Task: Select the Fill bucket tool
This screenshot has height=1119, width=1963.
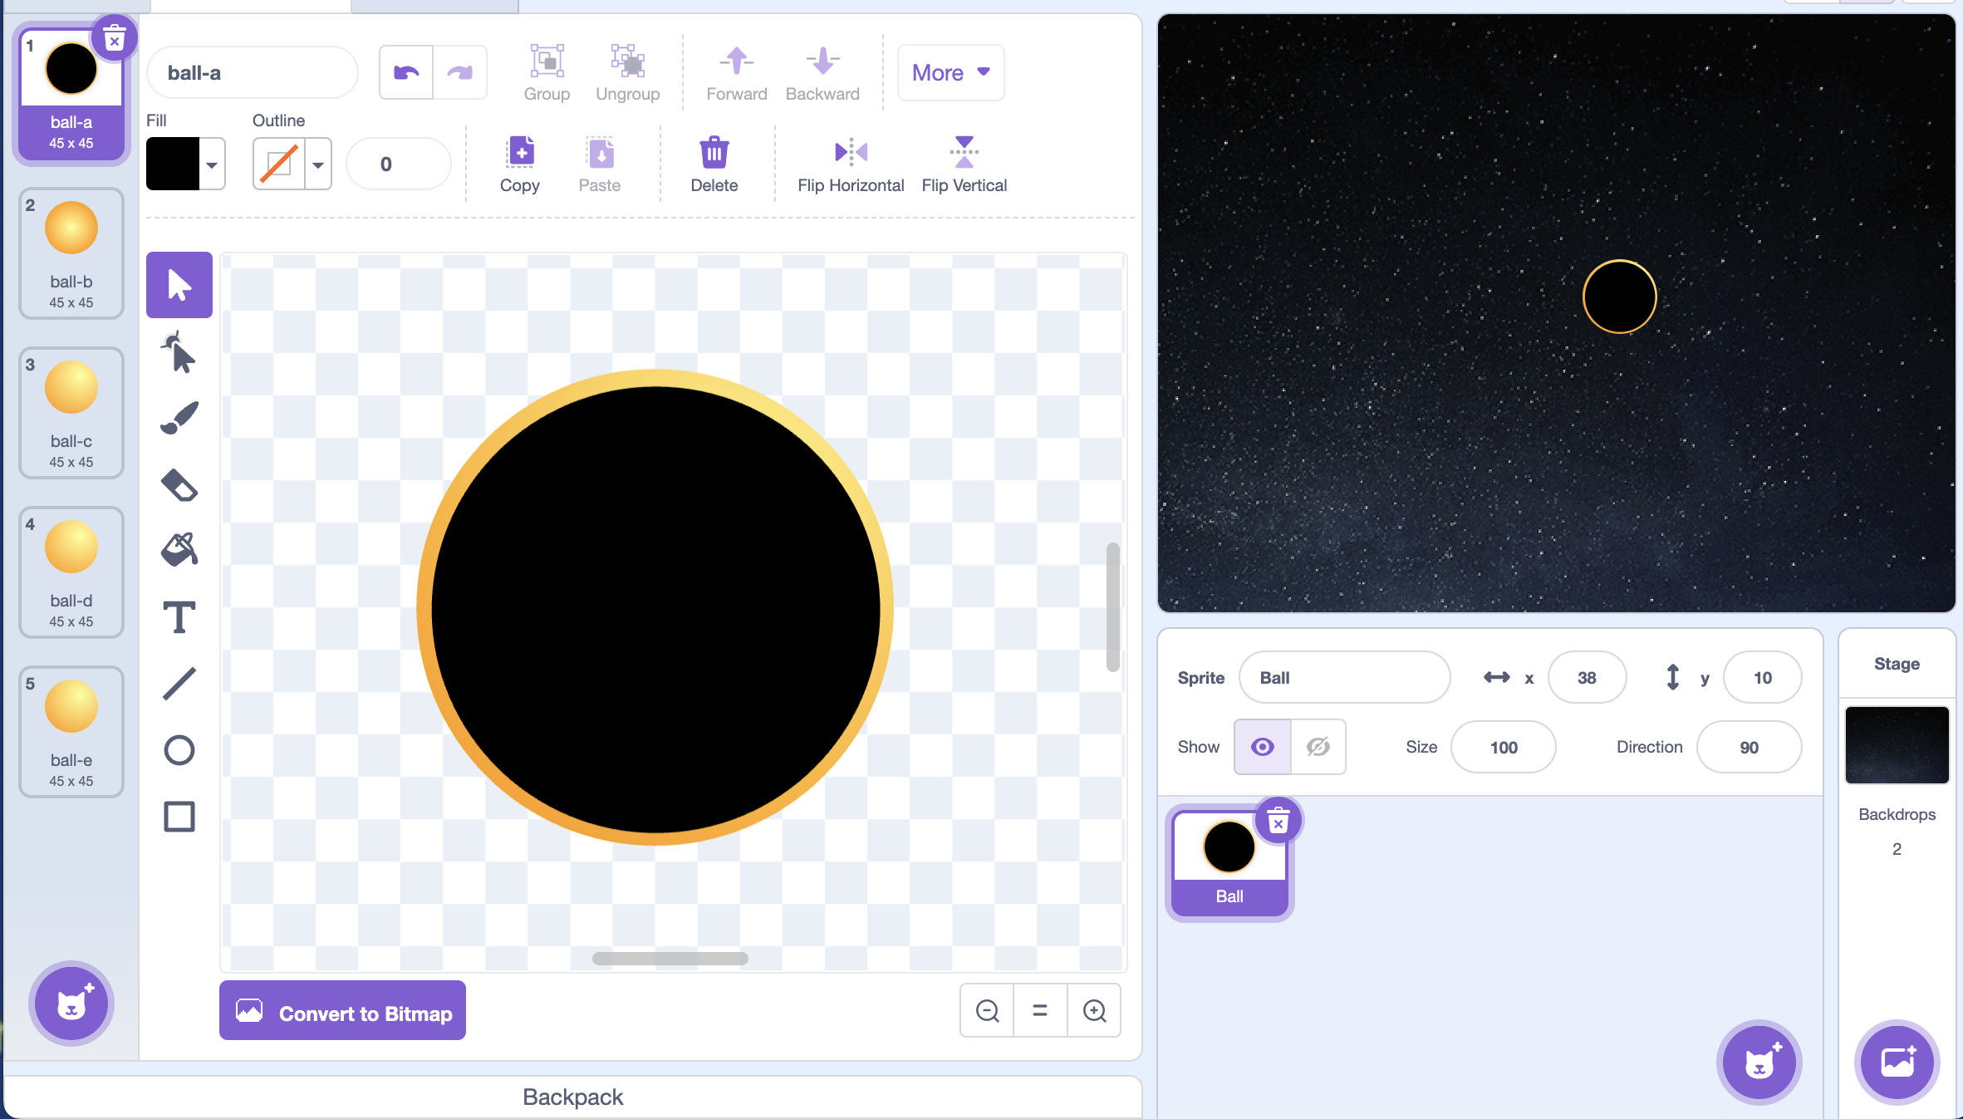Action: pyautogui.click(x=179, y=550)
